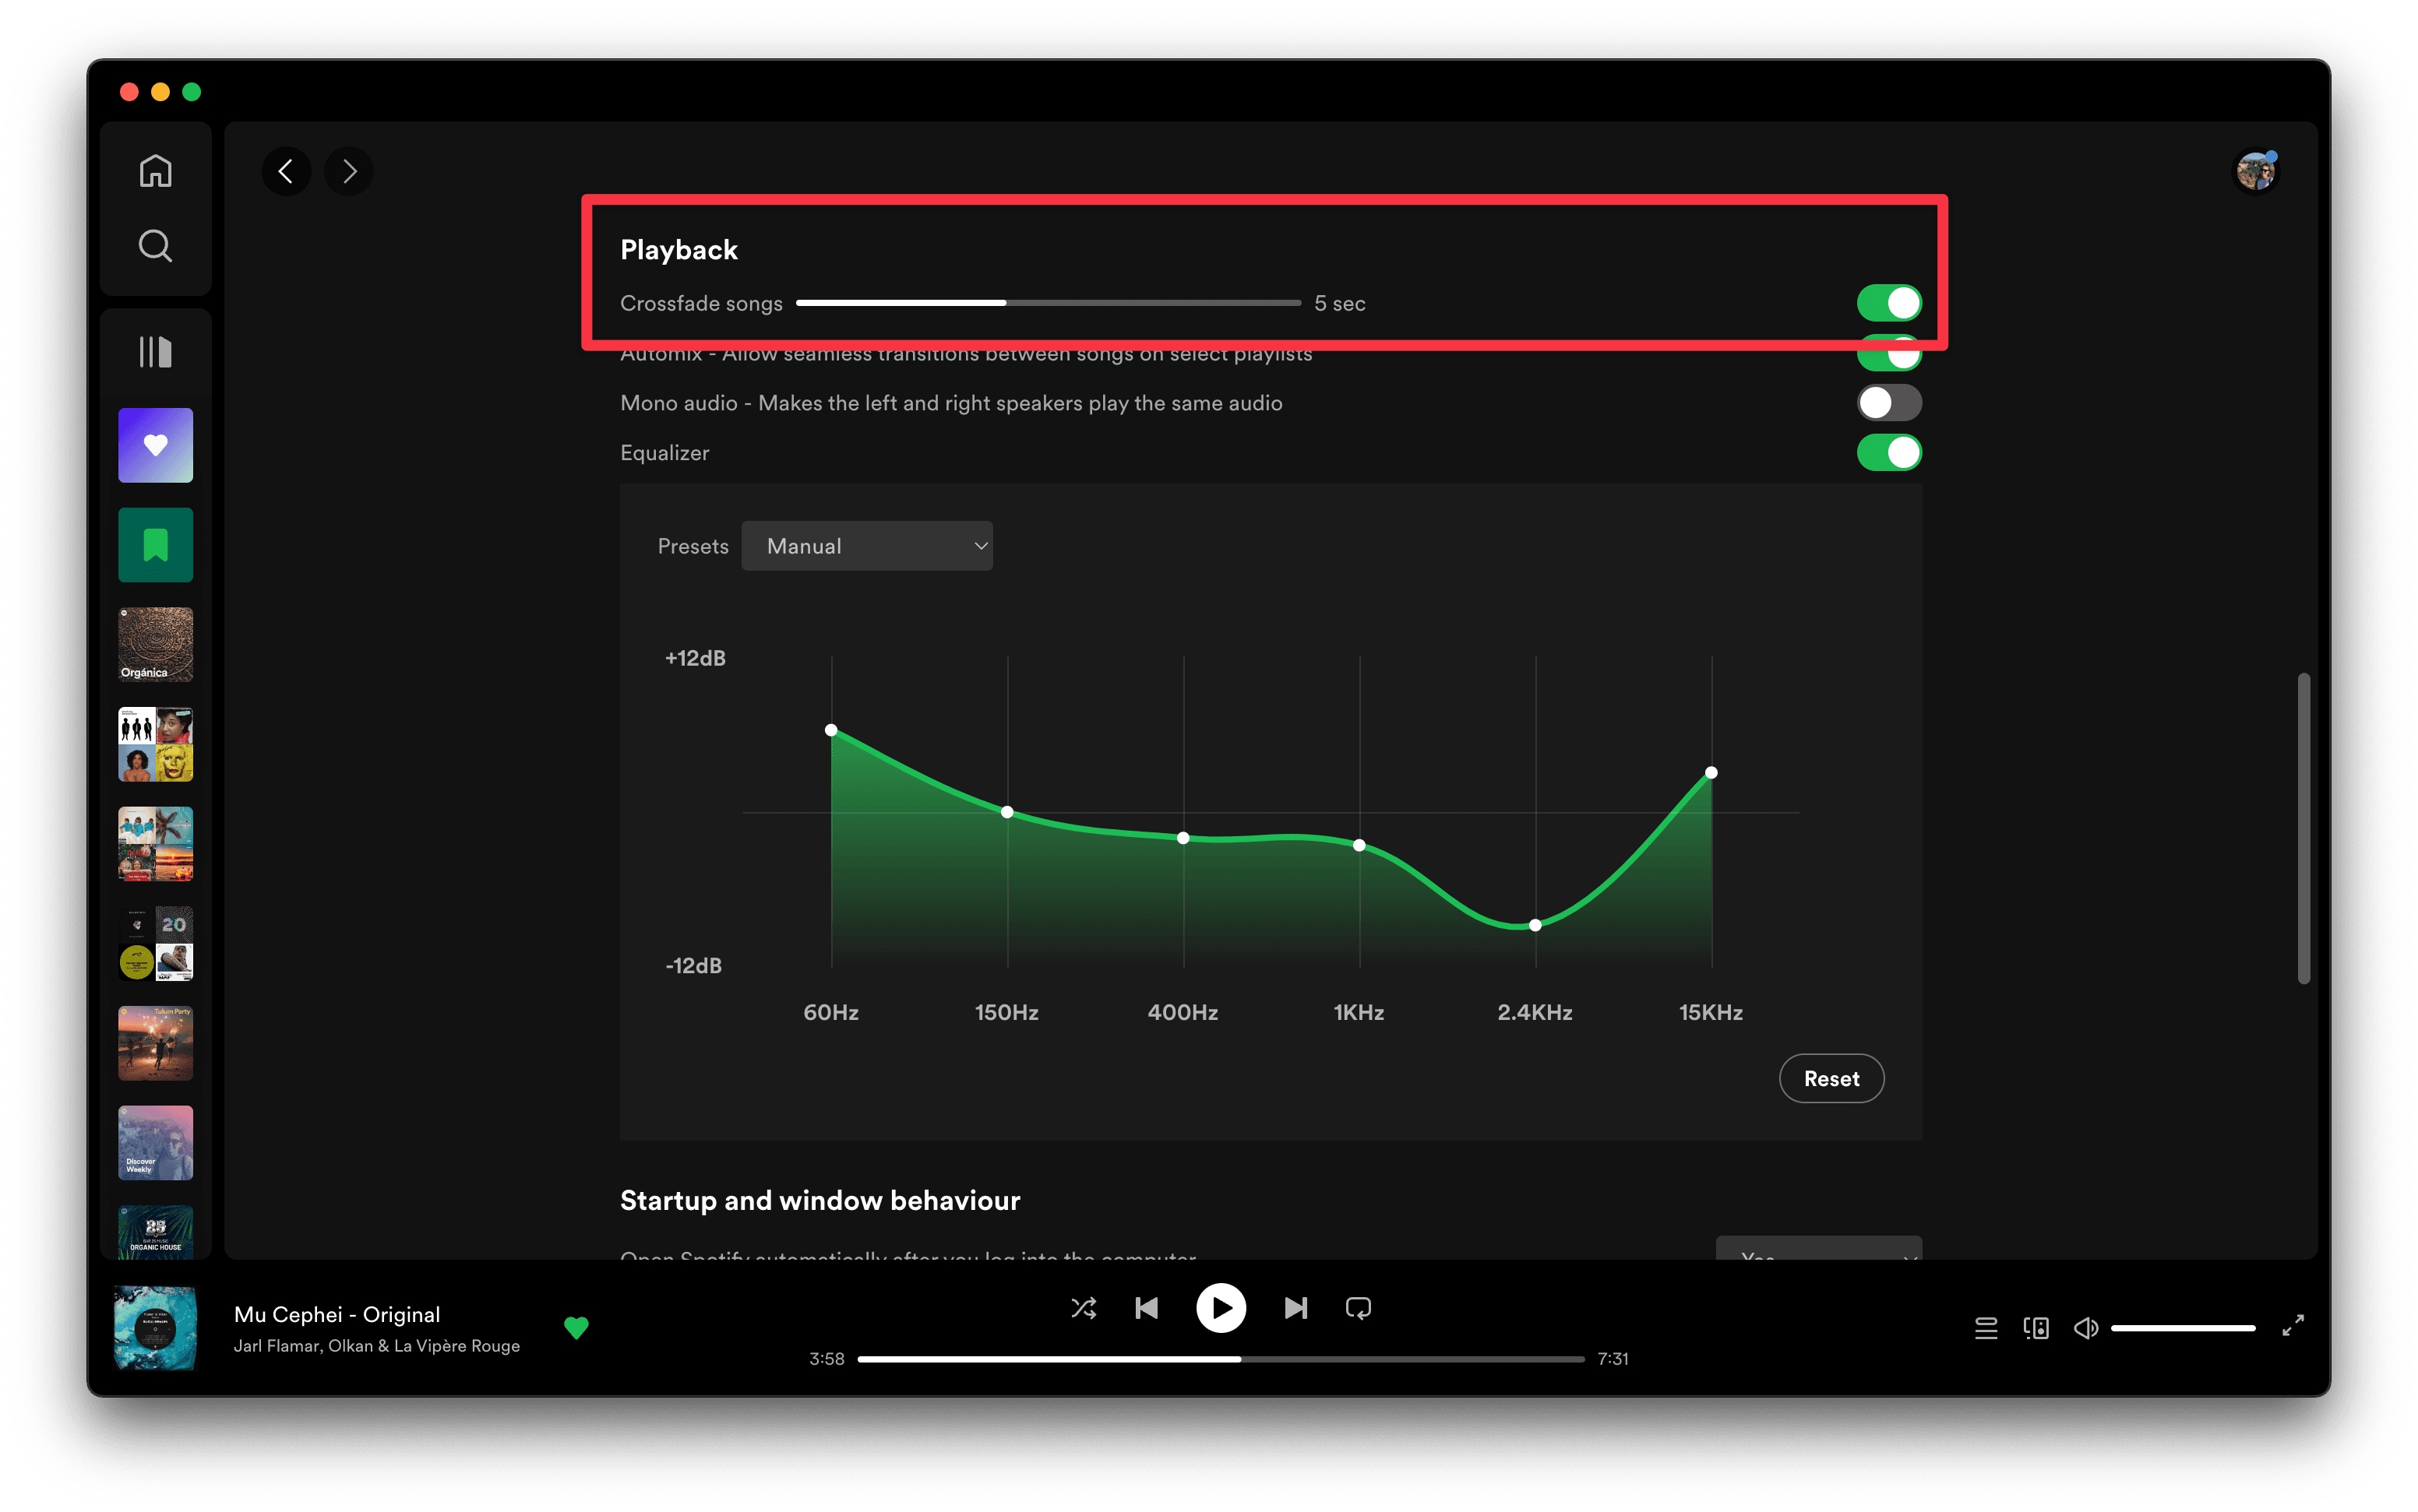Turn off the Equalizer switch
The width and height of the screenshot is (2418, 1512).
(x=1889, y=453)
